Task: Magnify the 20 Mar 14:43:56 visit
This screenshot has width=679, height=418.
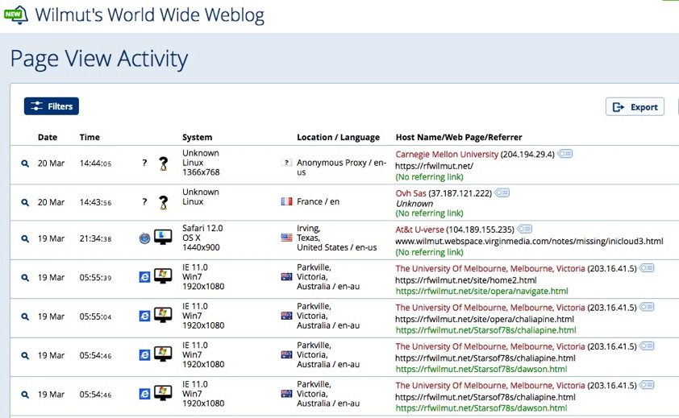Action: click(25, 202)
